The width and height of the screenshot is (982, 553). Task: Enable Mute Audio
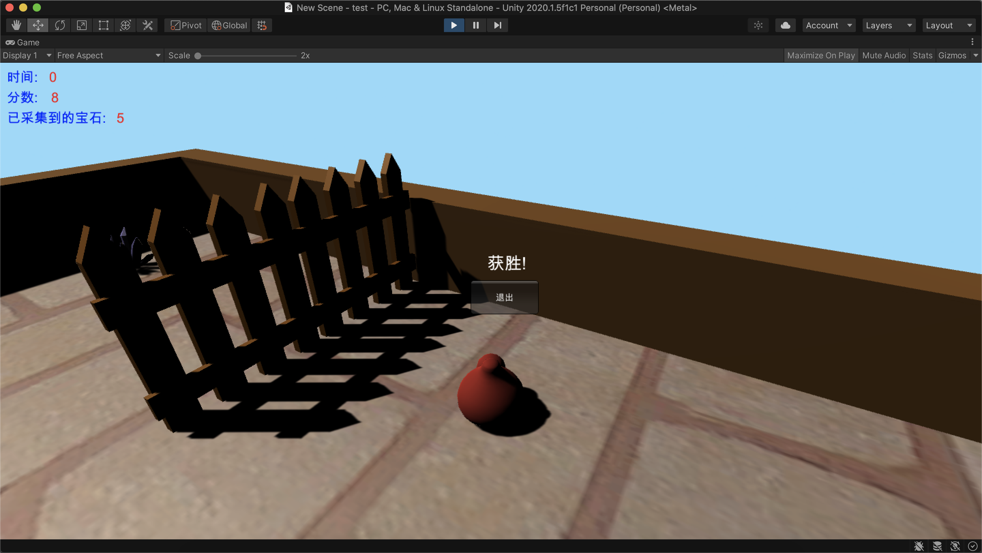884,55
